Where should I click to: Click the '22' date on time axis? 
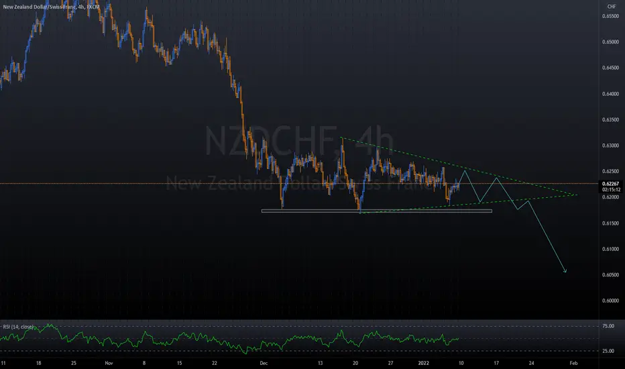215,363
